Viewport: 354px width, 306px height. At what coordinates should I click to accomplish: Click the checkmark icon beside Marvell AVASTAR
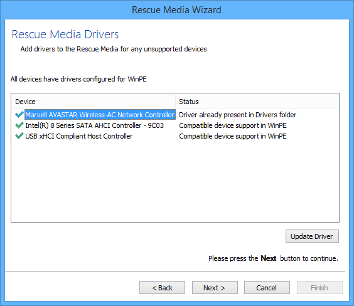click(x=19, y=115)
